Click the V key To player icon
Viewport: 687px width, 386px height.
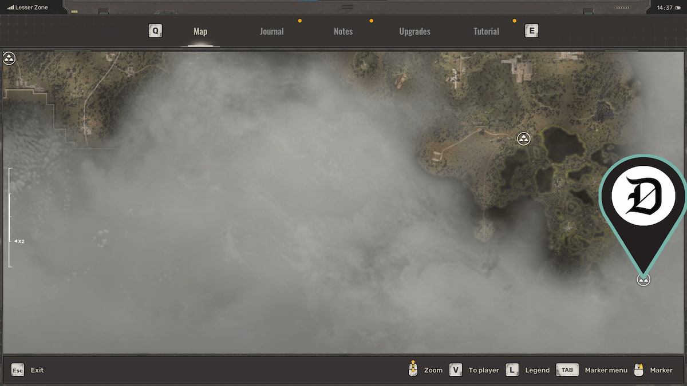456,370
